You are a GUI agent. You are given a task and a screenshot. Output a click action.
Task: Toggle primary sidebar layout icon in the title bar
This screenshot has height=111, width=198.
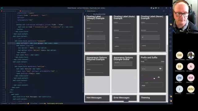(x=151, y=8)
